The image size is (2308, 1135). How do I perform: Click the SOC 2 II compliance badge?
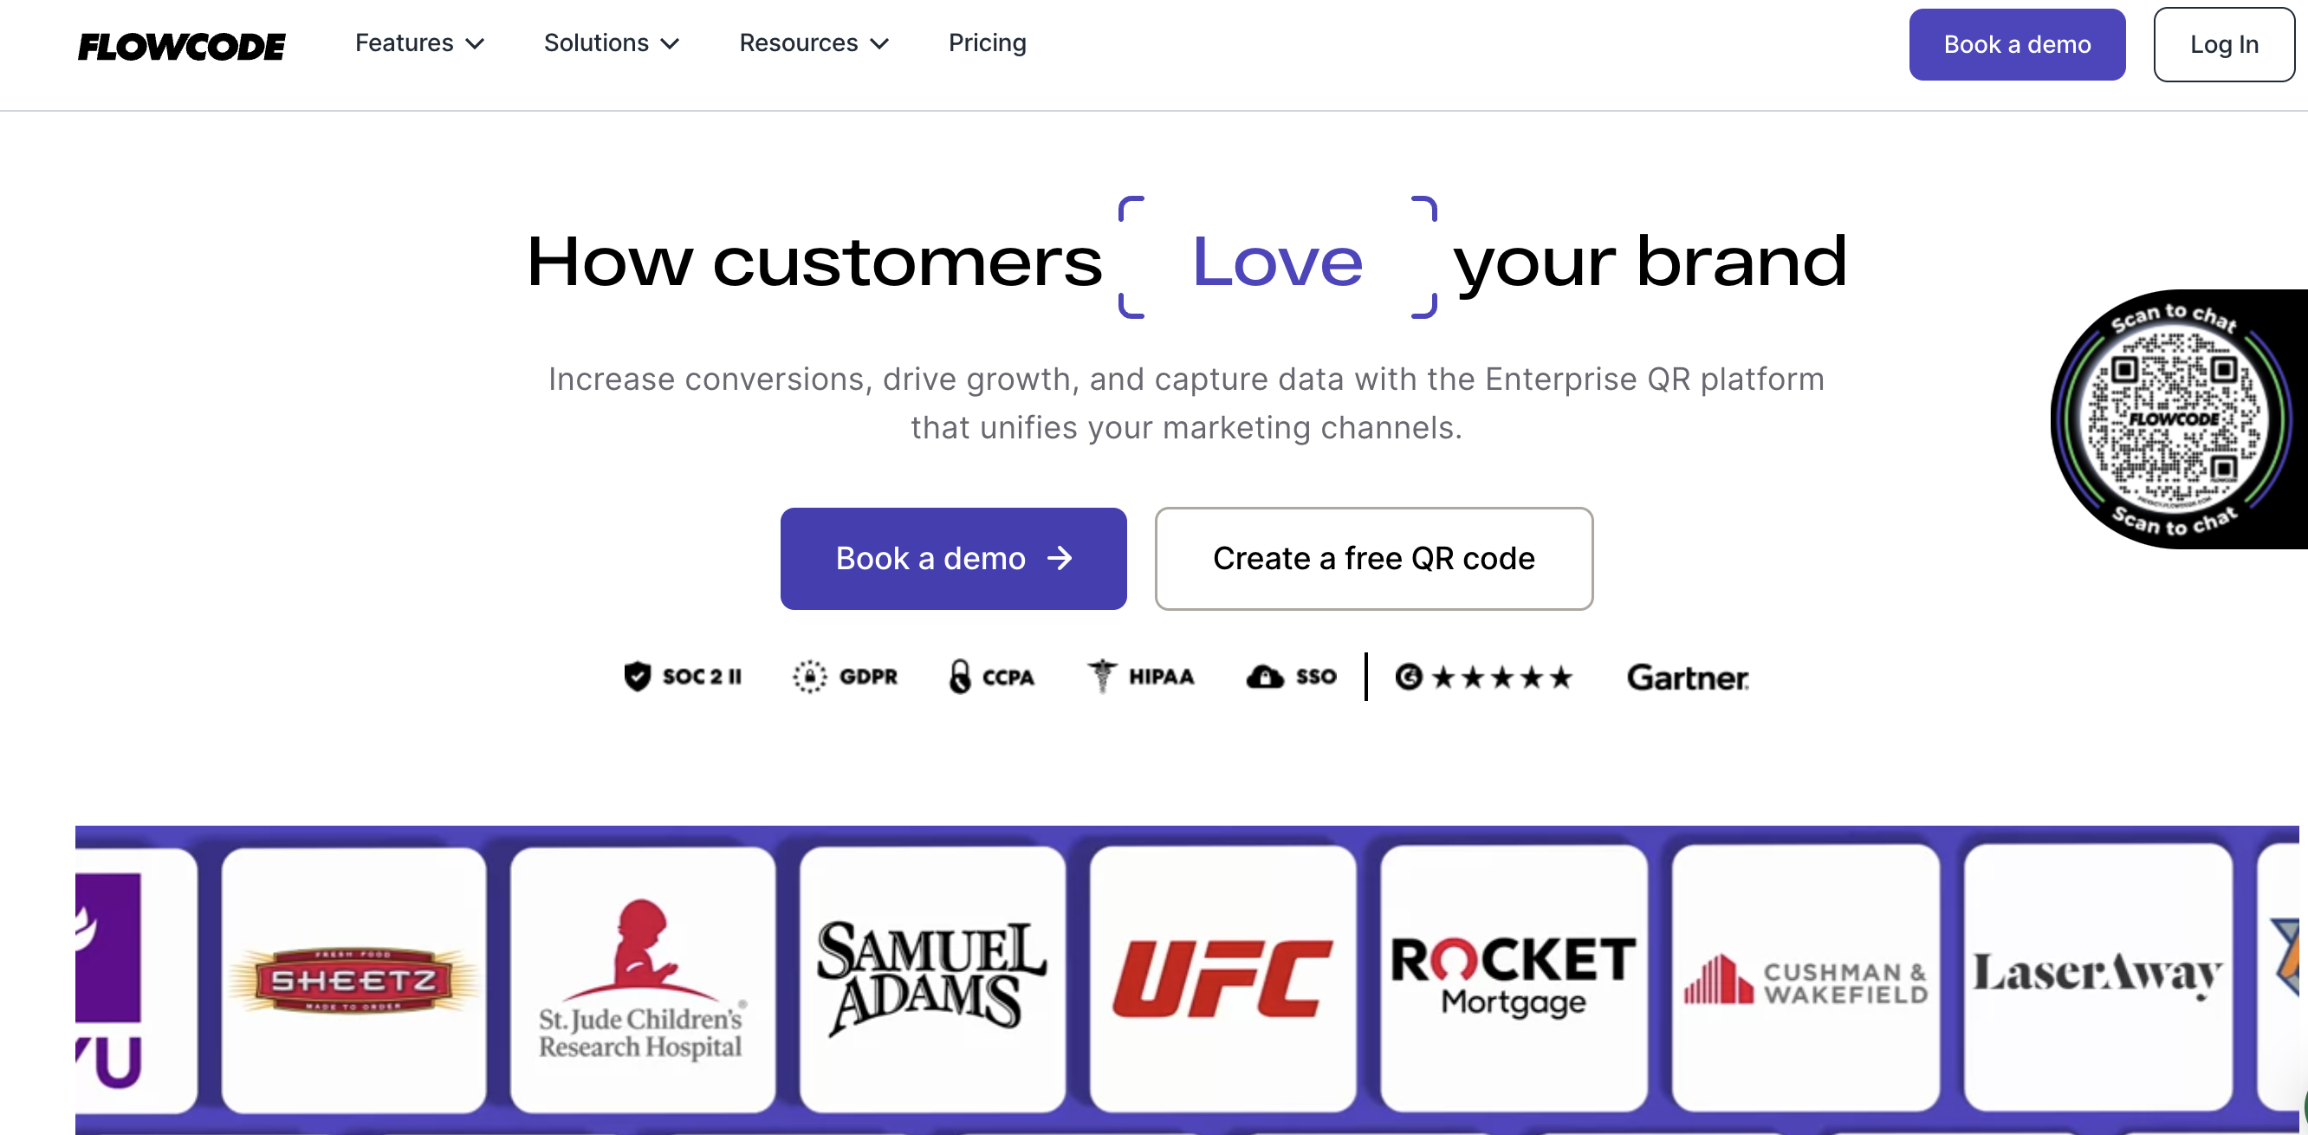[683, 677]
